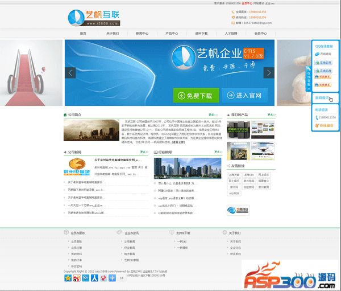Image resolution: width=341 pixels, height=291 pixels.
Task: Share to Tencent Weibo icon
Action: [x=86, y=278]
